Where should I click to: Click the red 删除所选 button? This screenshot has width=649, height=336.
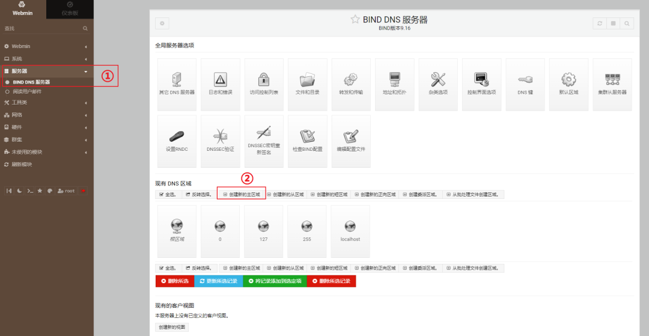(175, 281)
